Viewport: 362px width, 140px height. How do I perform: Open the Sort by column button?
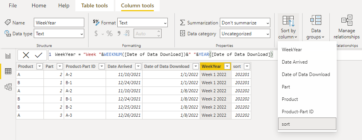288,27
